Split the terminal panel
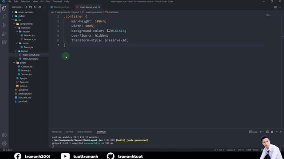284x159 pixels. (268, 132)
